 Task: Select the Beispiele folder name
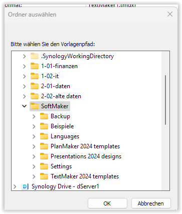pos(62,126)
